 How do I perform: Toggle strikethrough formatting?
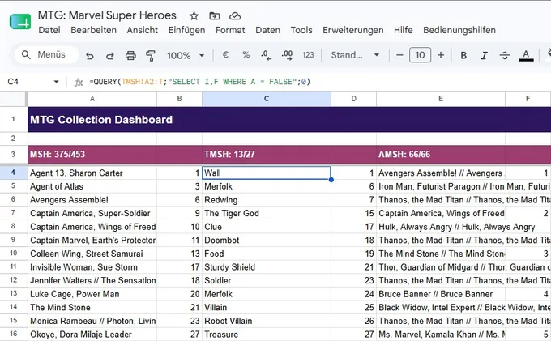click(505, 55)
